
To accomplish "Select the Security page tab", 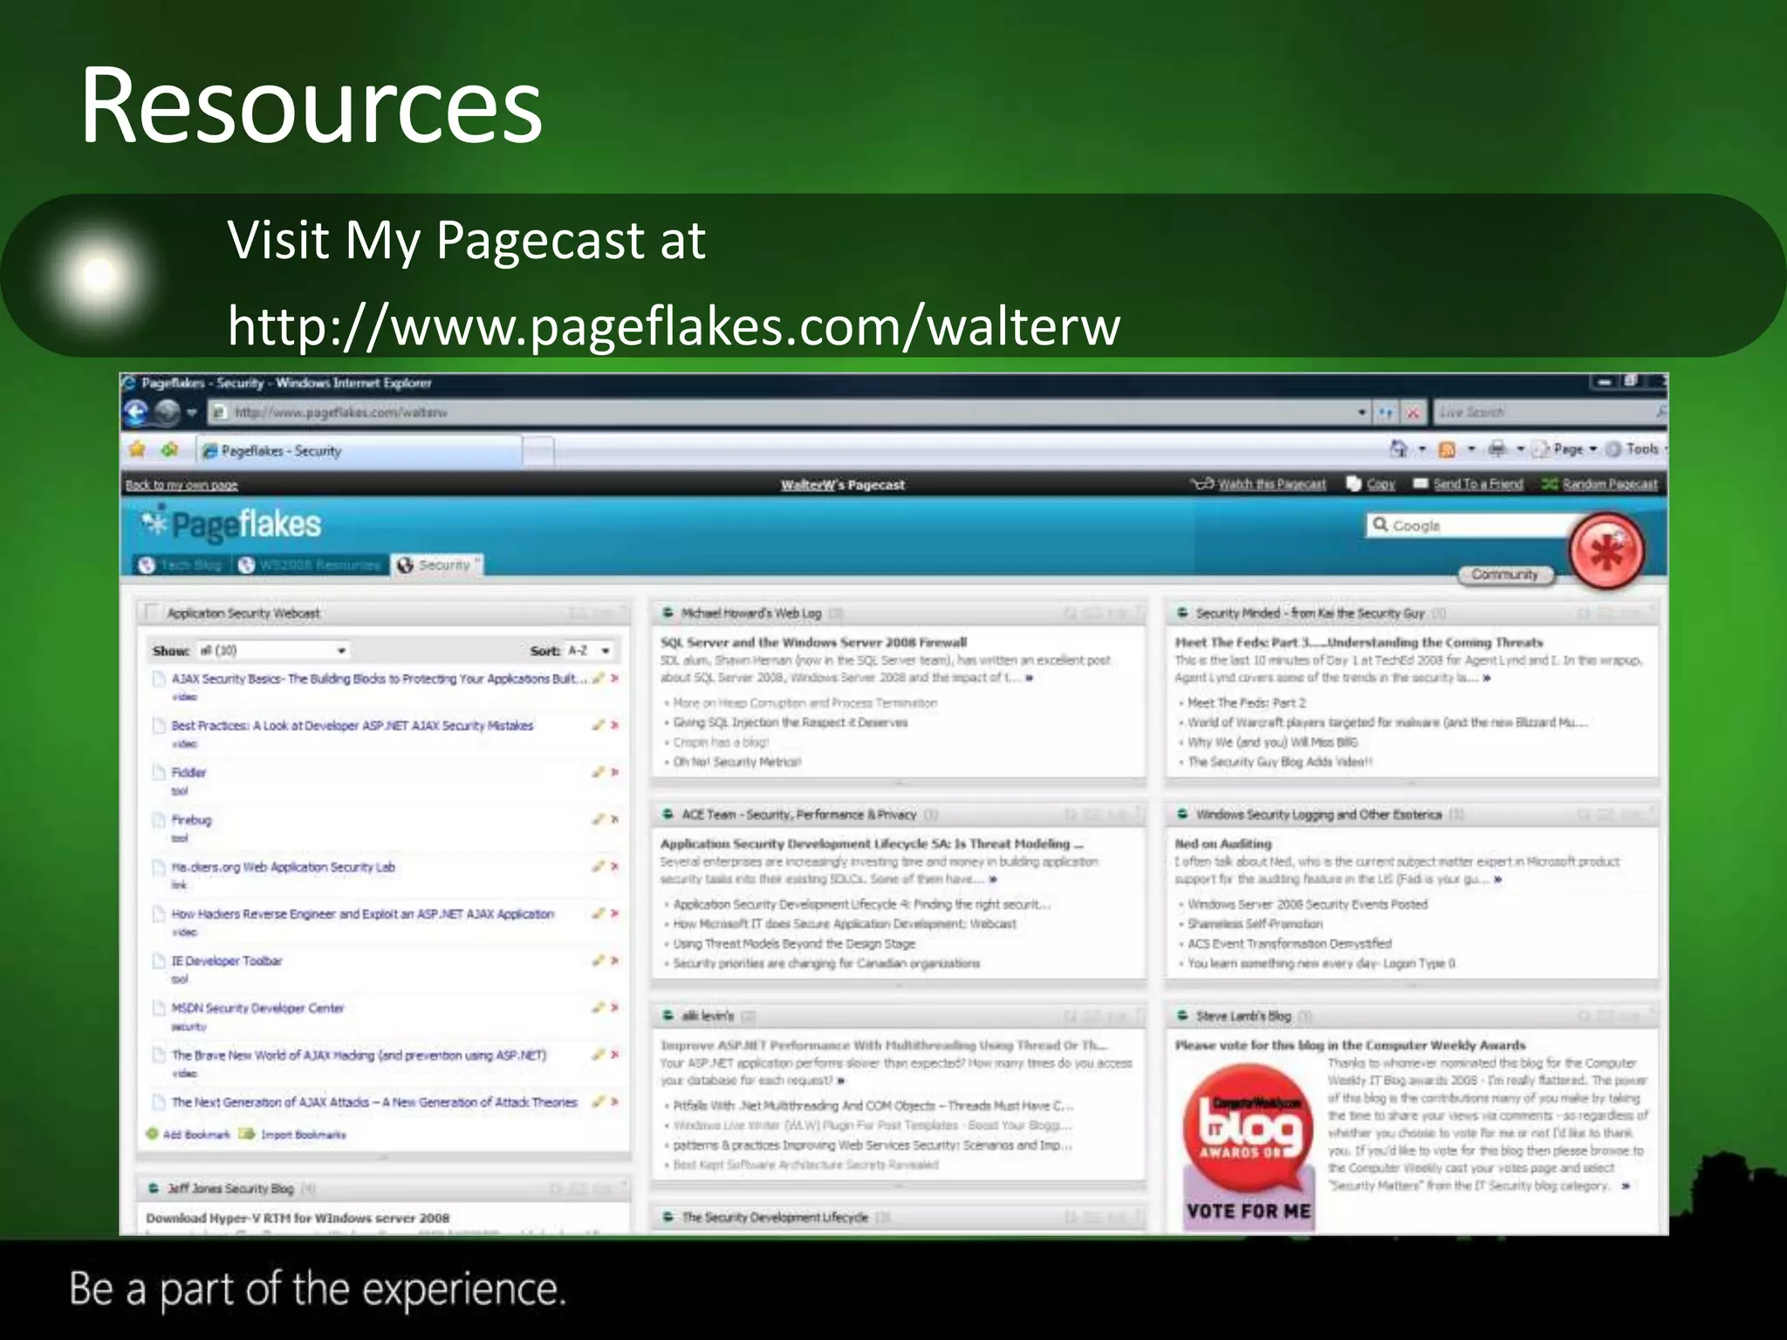I will (x=435, y=565).
